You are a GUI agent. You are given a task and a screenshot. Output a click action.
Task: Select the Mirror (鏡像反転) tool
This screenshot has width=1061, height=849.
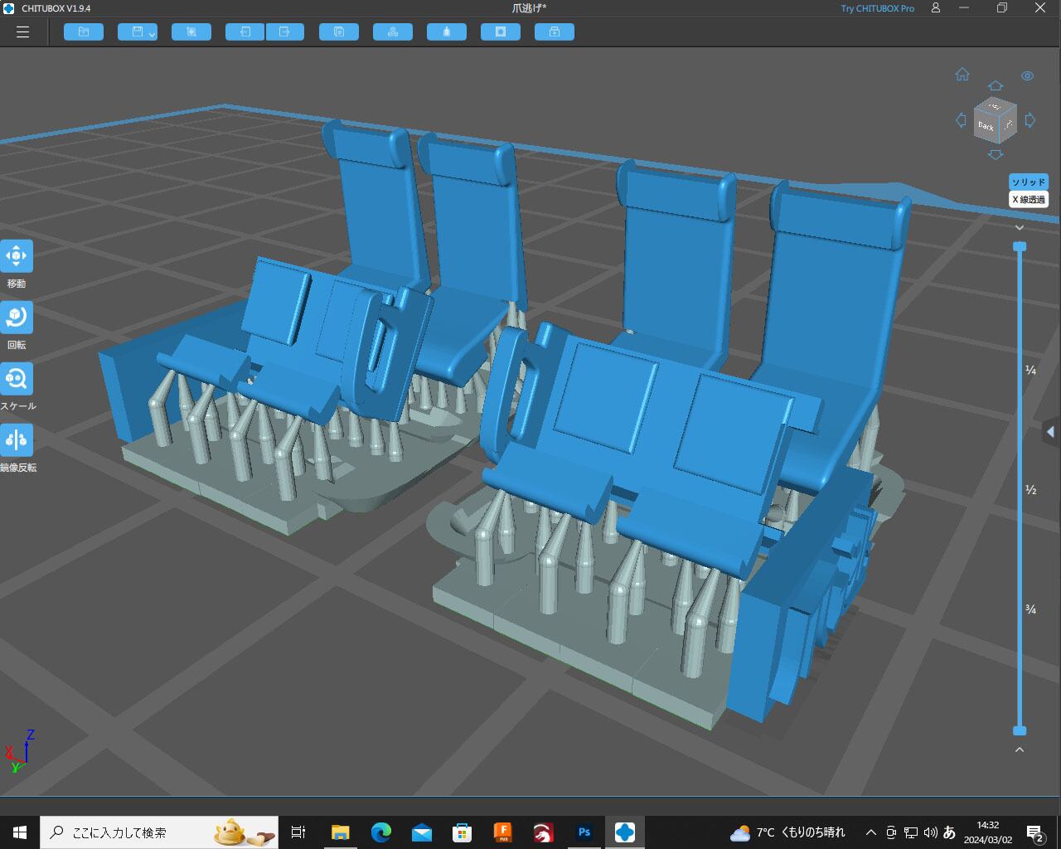click(17, 440)
